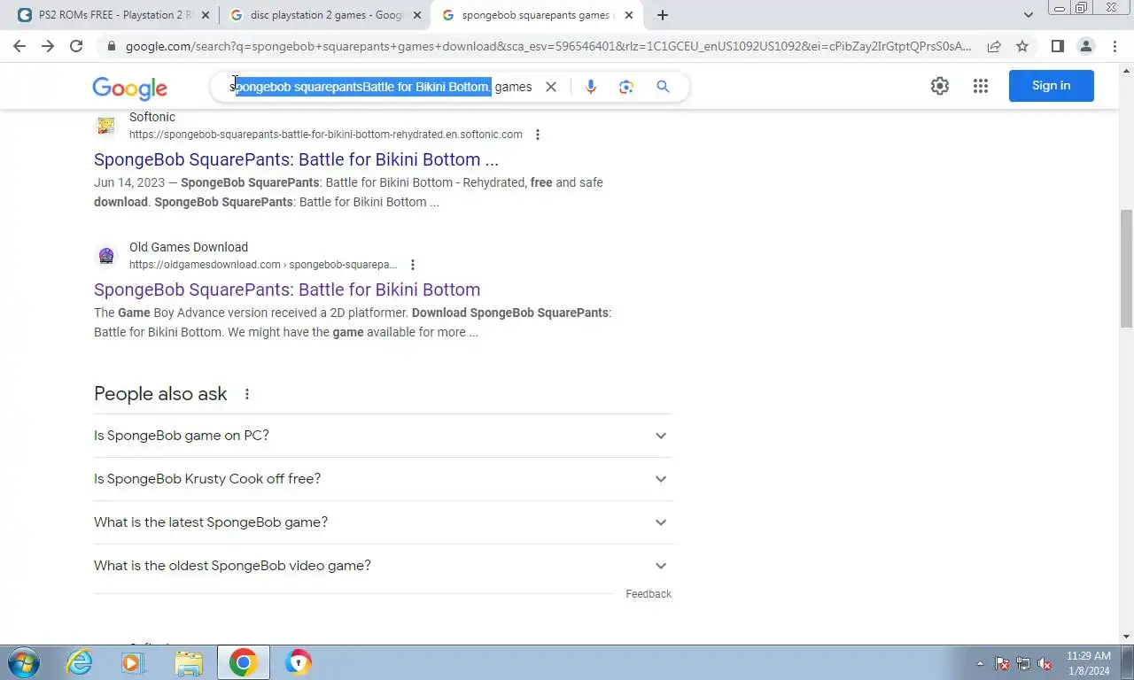View site information lock icon
Viewport: 1134px width, 680px height.
(112, 46)
